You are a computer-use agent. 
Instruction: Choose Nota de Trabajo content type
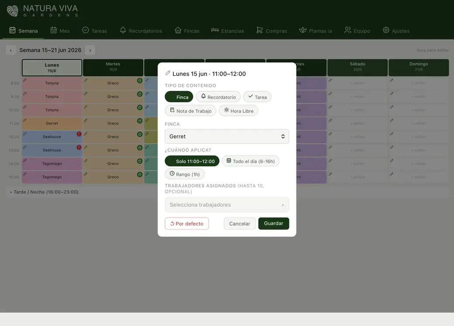(x=190, y=111)
